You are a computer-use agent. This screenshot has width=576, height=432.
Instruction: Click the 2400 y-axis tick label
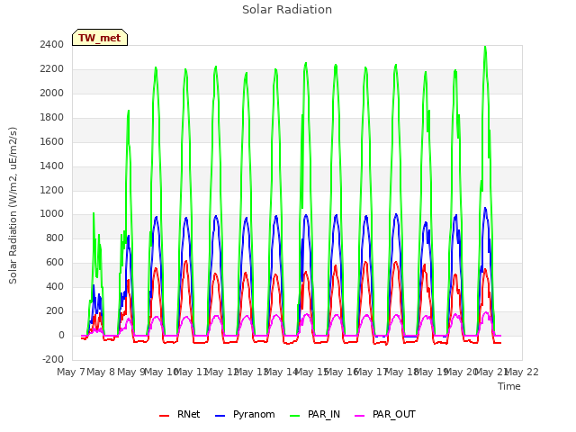(52, 44)
